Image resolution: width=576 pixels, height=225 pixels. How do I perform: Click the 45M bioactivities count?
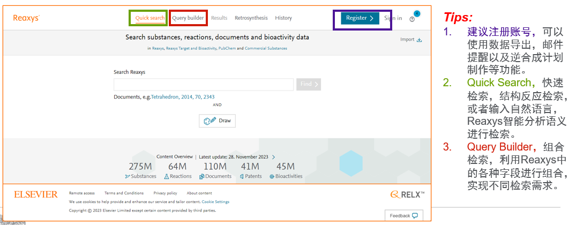[286, 167]
